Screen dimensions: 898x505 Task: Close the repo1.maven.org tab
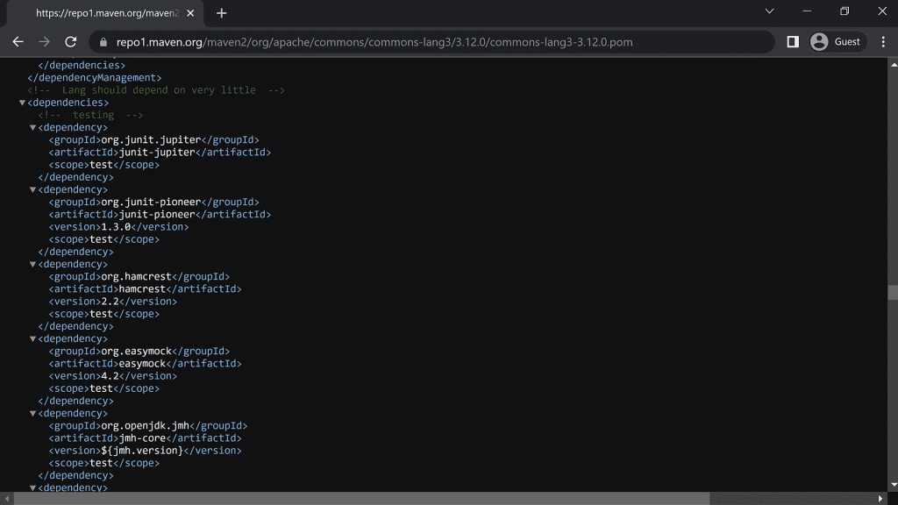coord(190,13)
